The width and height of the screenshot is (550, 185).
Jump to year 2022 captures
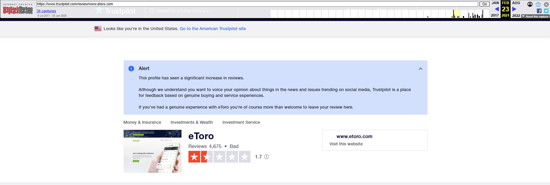coord(516,15)
